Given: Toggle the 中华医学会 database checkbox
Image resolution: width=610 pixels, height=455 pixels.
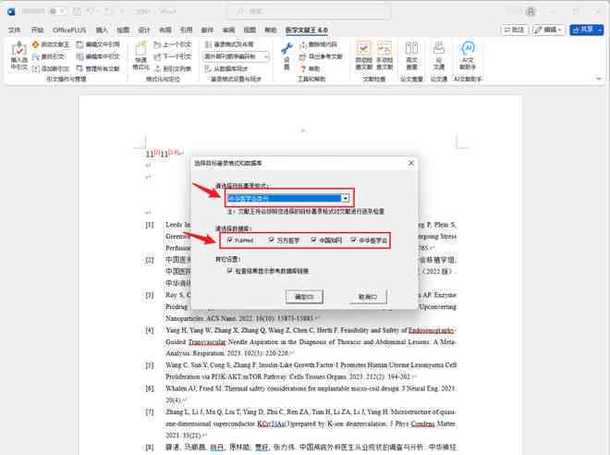Looking at the screenshot, I should tap(353, 240).
